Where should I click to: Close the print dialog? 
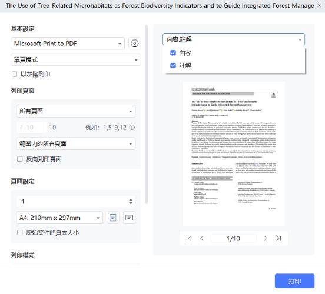point(319,6)
